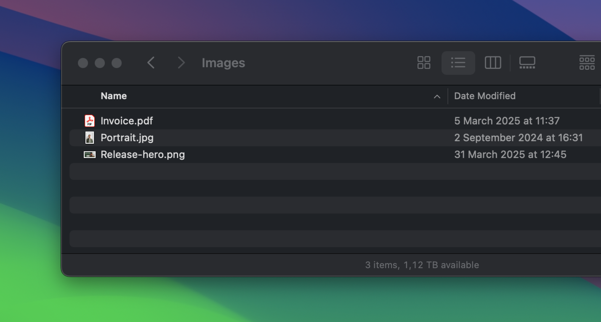The width and height of the screenshot is (601, 322).
Task: Click the status bar showing 3 items
Action: click(422, 265)
